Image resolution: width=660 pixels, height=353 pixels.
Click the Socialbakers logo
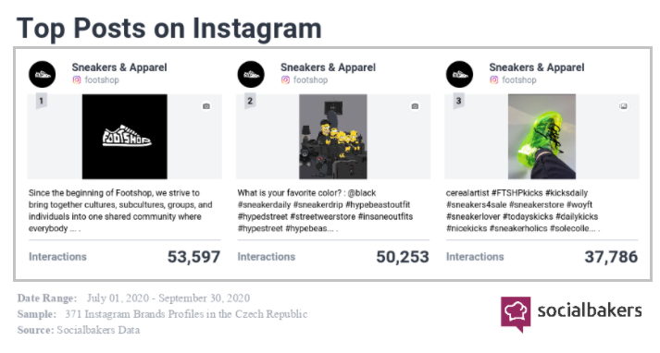pyautogui.click(x=571, y=313)
